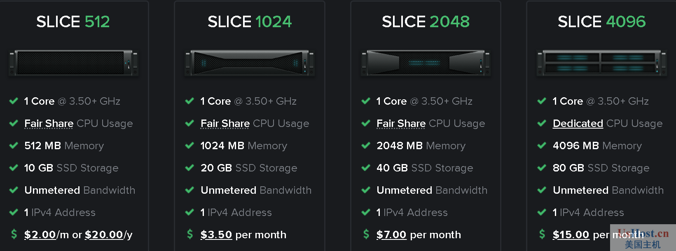Click checkmark next to 512 MB Memory

[x=14, y=145]
